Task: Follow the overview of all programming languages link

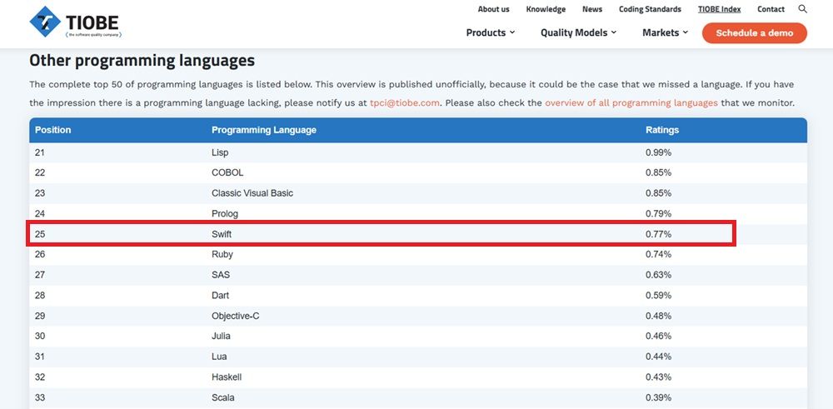Action: click(631, 102)
